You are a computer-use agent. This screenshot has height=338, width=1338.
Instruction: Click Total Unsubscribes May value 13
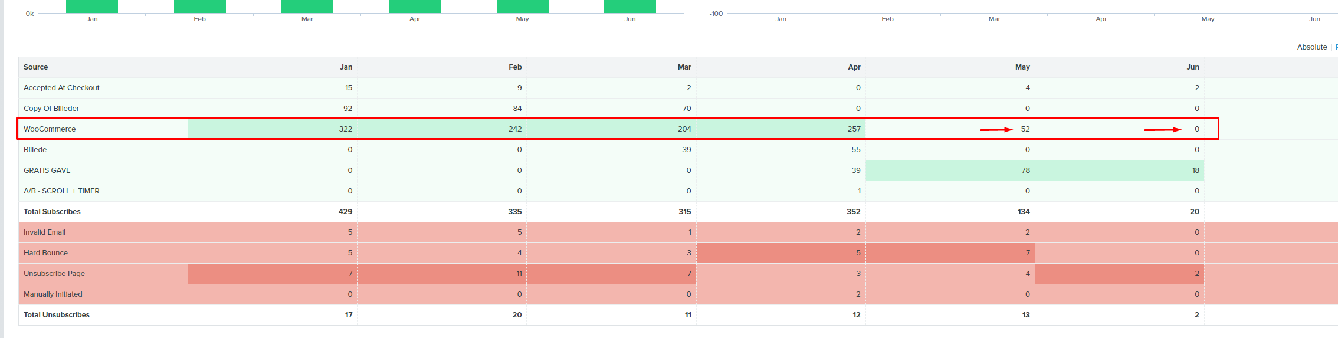click(1026, 315)
